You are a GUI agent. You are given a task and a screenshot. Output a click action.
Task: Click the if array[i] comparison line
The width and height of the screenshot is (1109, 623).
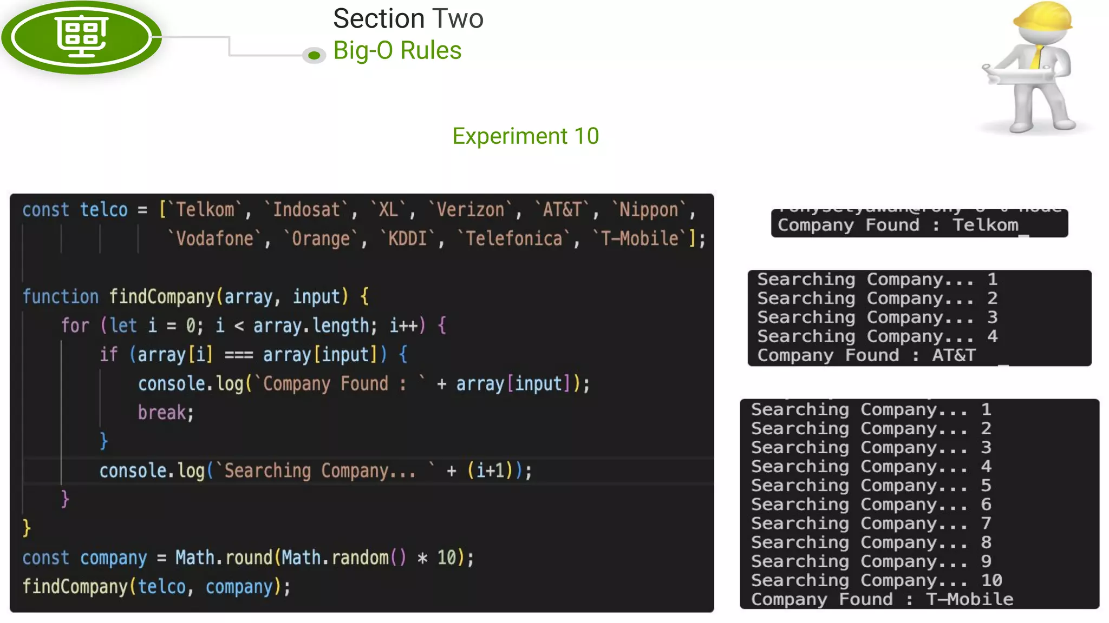[253, 355]
